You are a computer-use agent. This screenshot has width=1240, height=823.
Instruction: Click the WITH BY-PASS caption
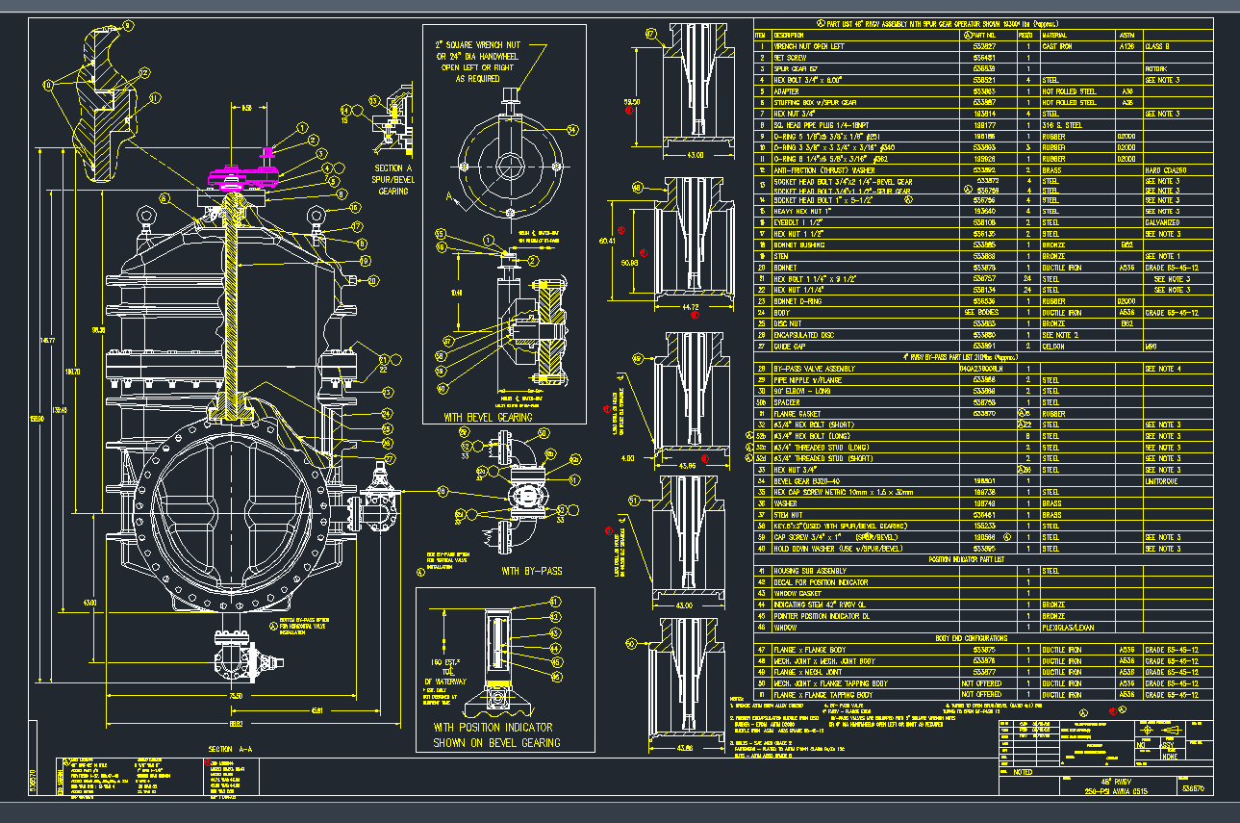tap(530, 571)
